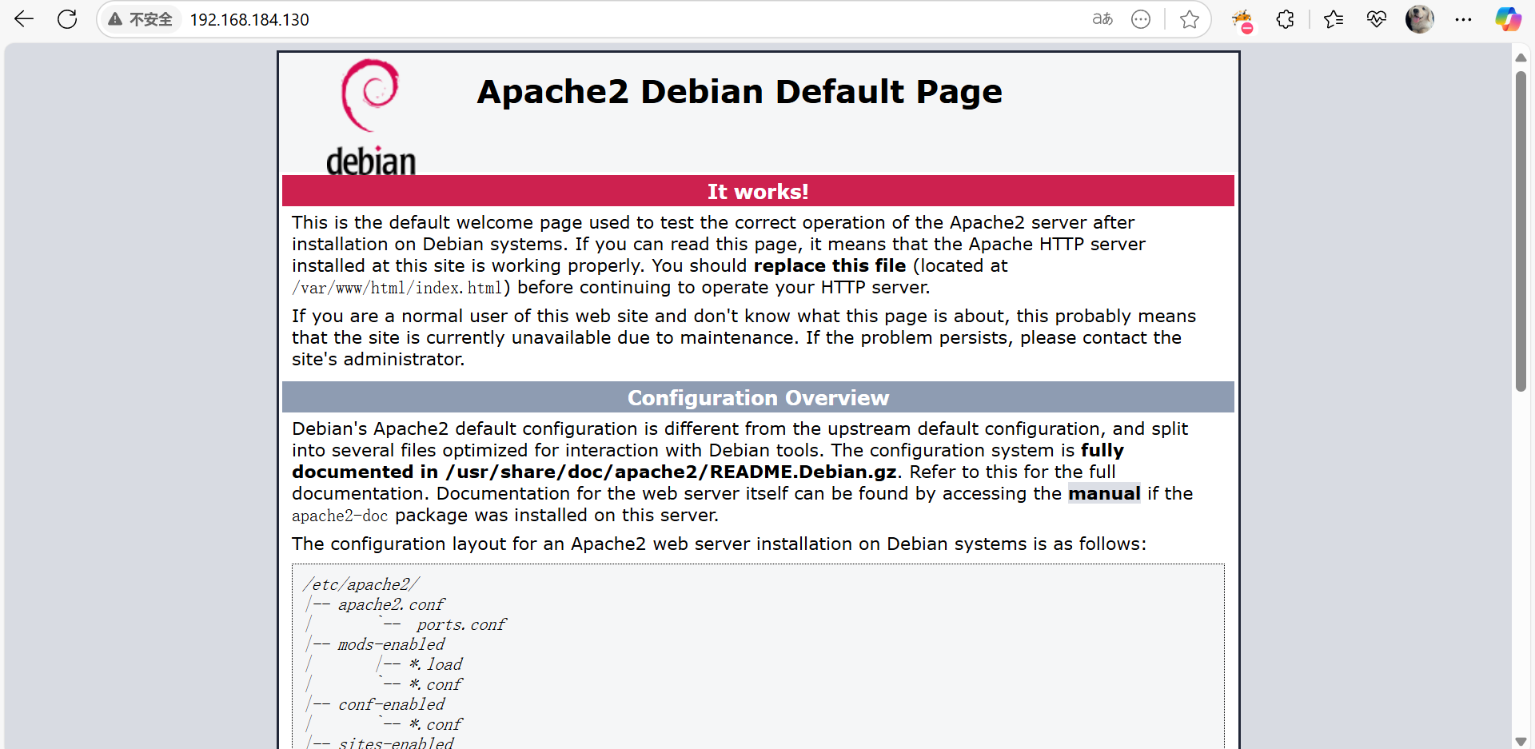Click the 'apache2.conf' tree line
The image size is (1535, 749).
click(x=391, y=604)
